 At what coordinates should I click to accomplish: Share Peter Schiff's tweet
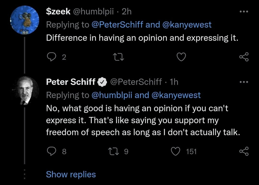tap(243, 151)
